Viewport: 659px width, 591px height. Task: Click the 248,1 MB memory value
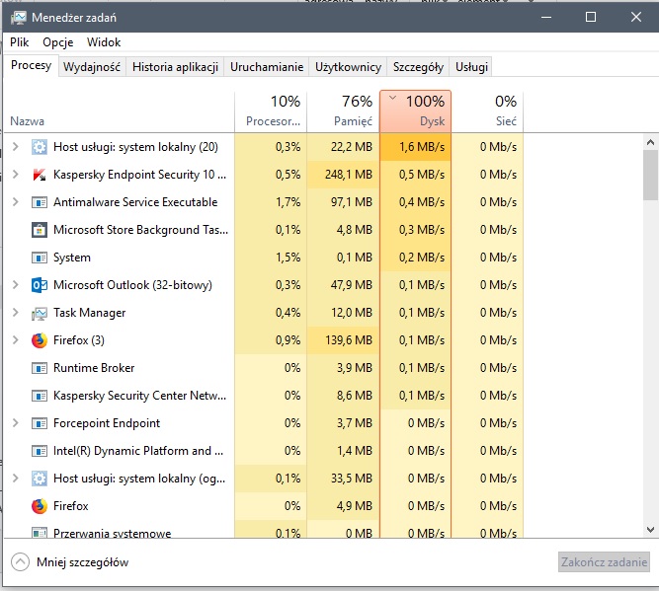click(349, 175)
